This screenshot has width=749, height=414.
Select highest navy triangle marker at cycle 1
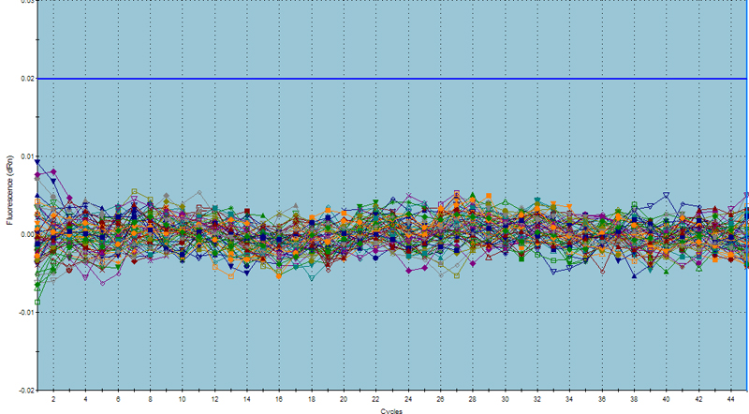[37, 162]
